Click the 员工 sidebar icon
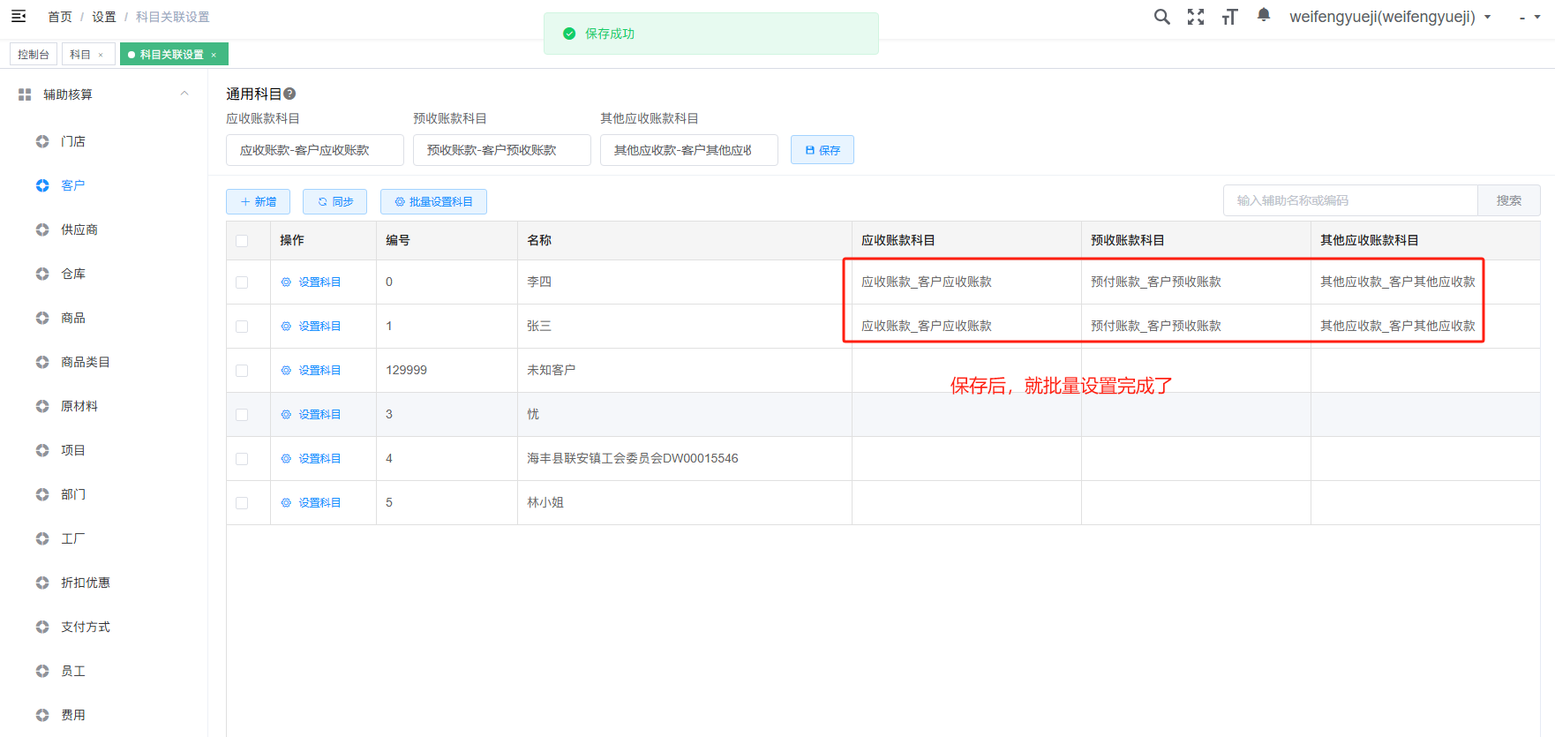This screenshot has height=737, width=1555. [42, 671]
